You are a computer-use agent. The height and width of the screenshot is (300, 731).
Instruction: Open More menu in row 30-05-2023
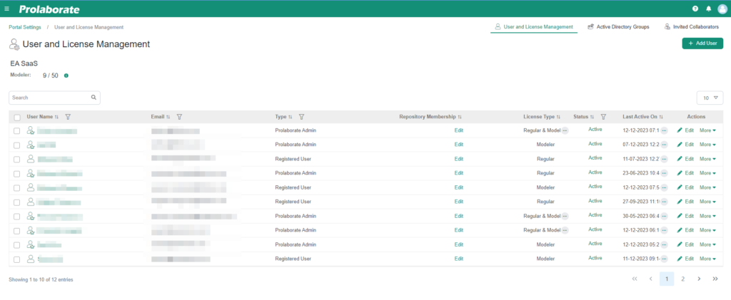[707, 216]
